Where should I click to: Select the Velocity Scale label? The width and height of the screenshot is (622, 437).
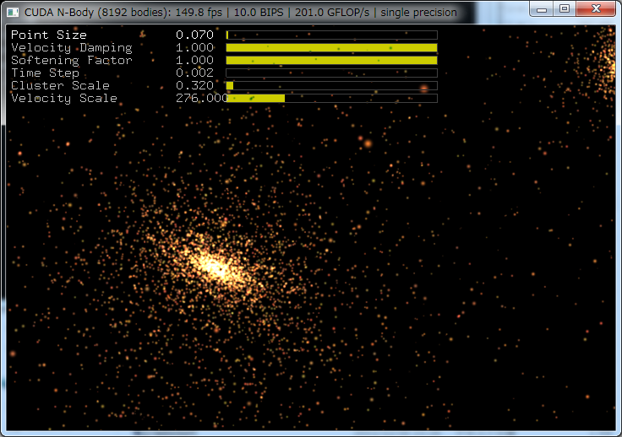(63, 99)
